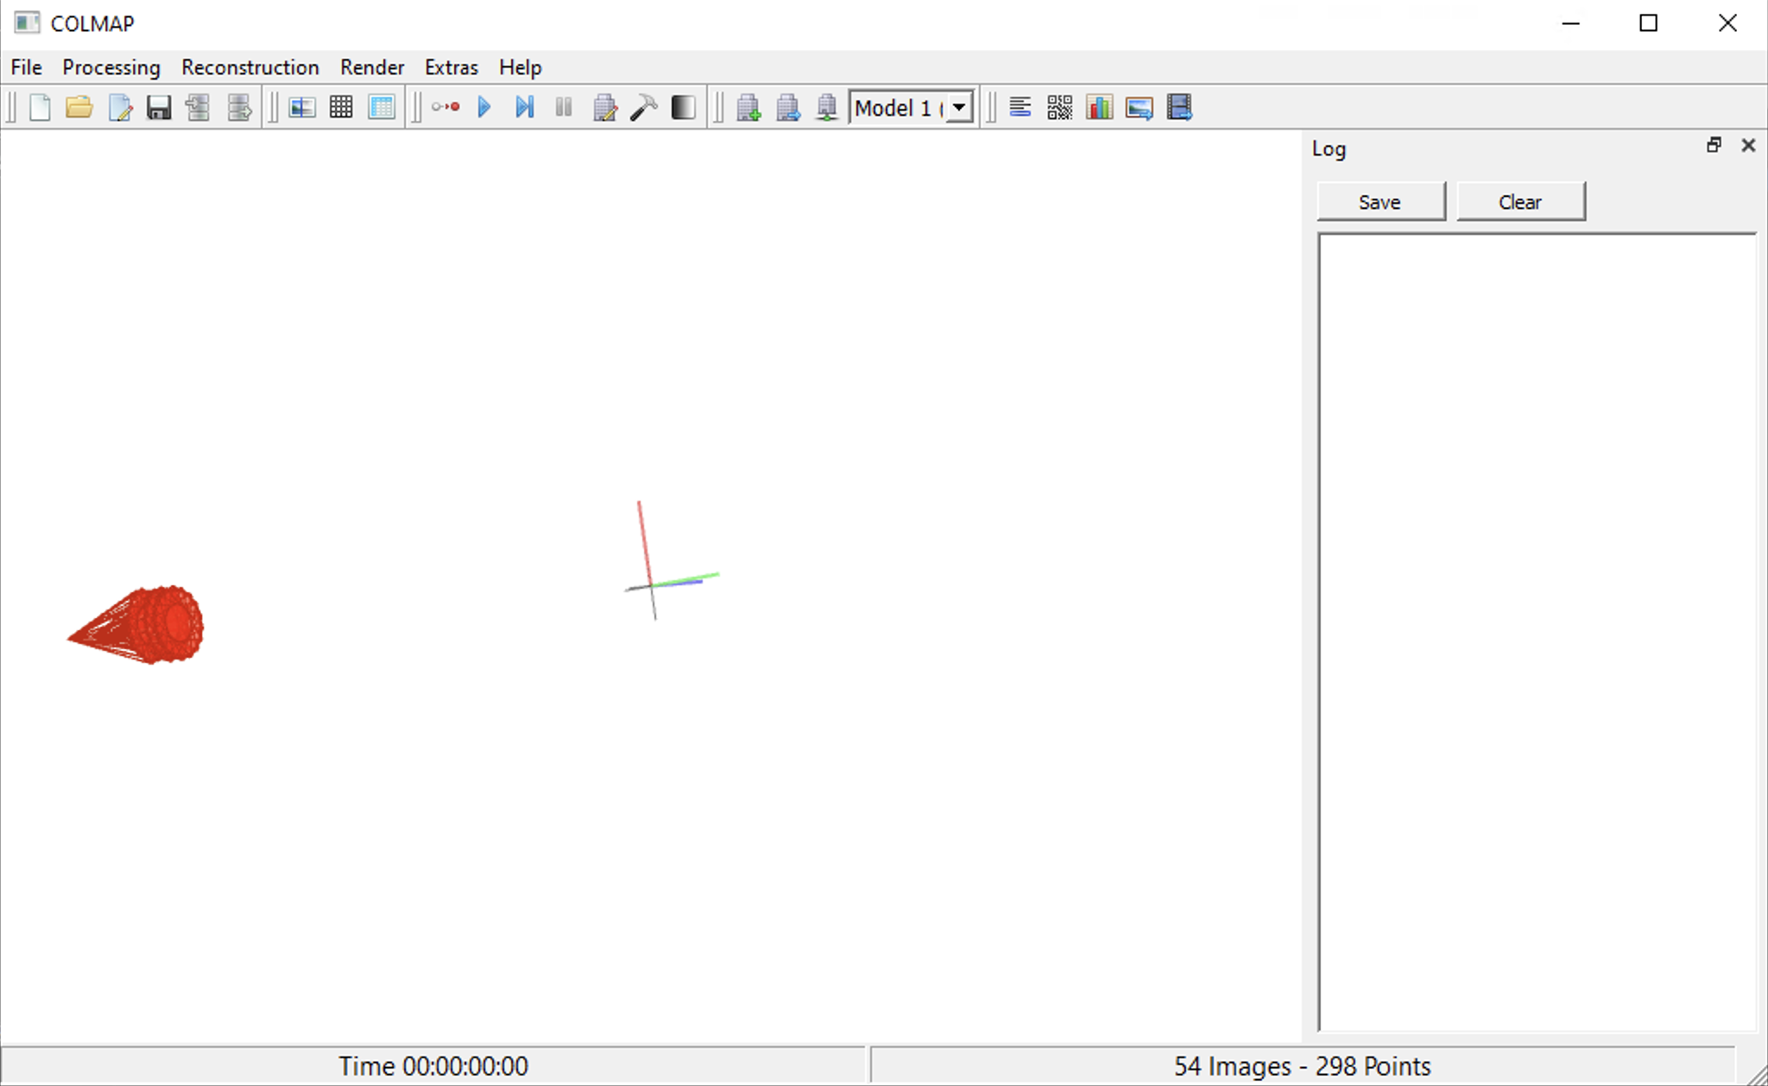
Task: Open the match matrix viewer
Action: click(1059, 107)
